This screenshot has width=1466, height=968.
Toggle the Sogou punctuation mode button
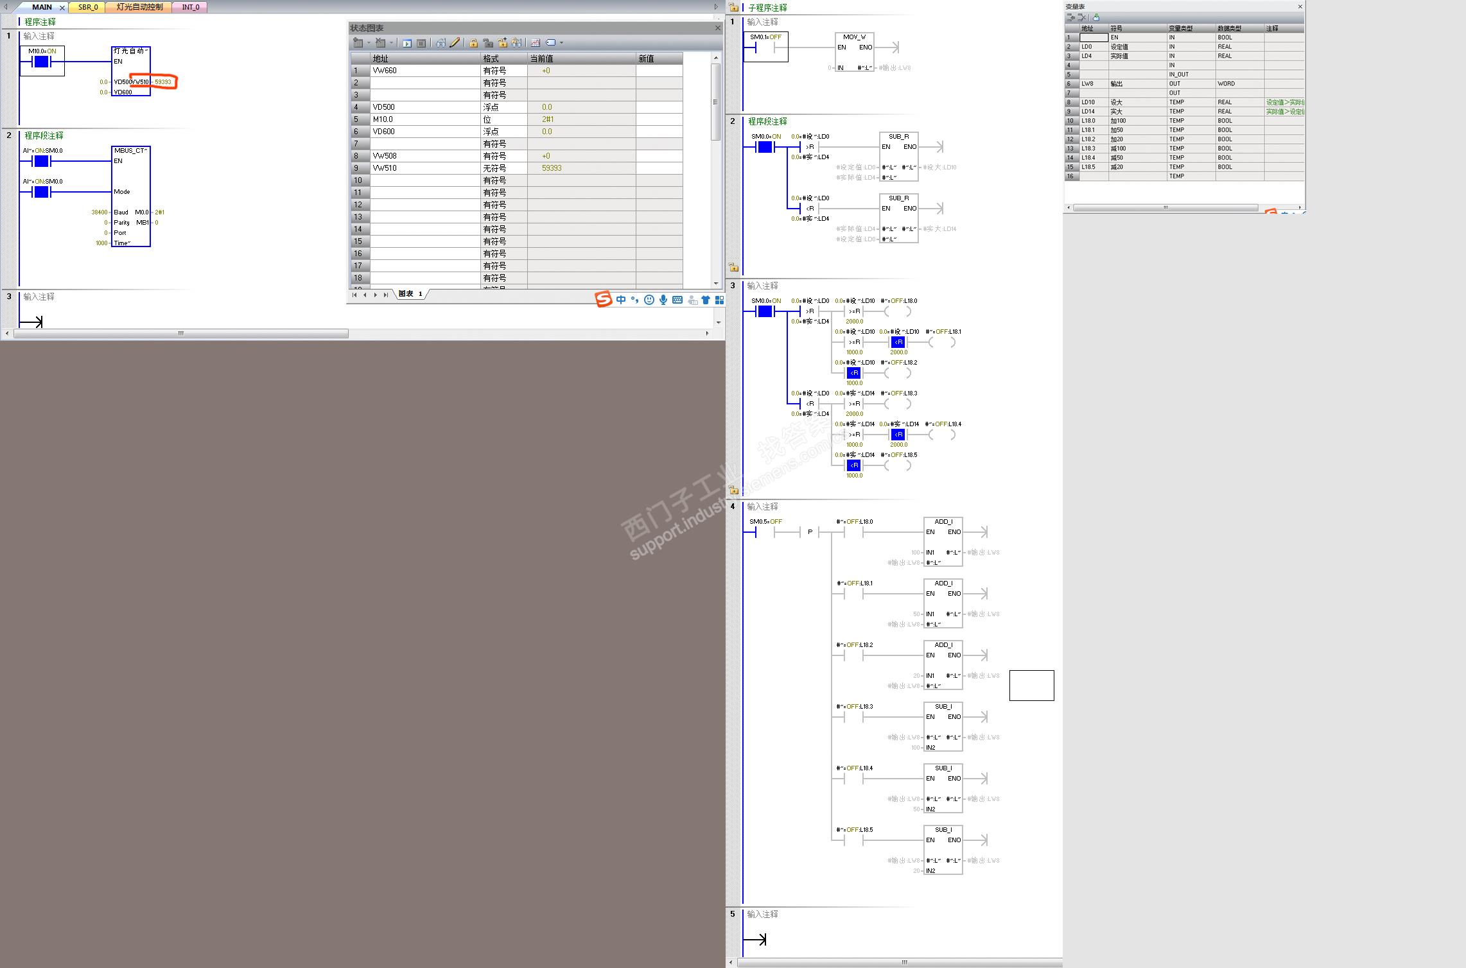634,300
